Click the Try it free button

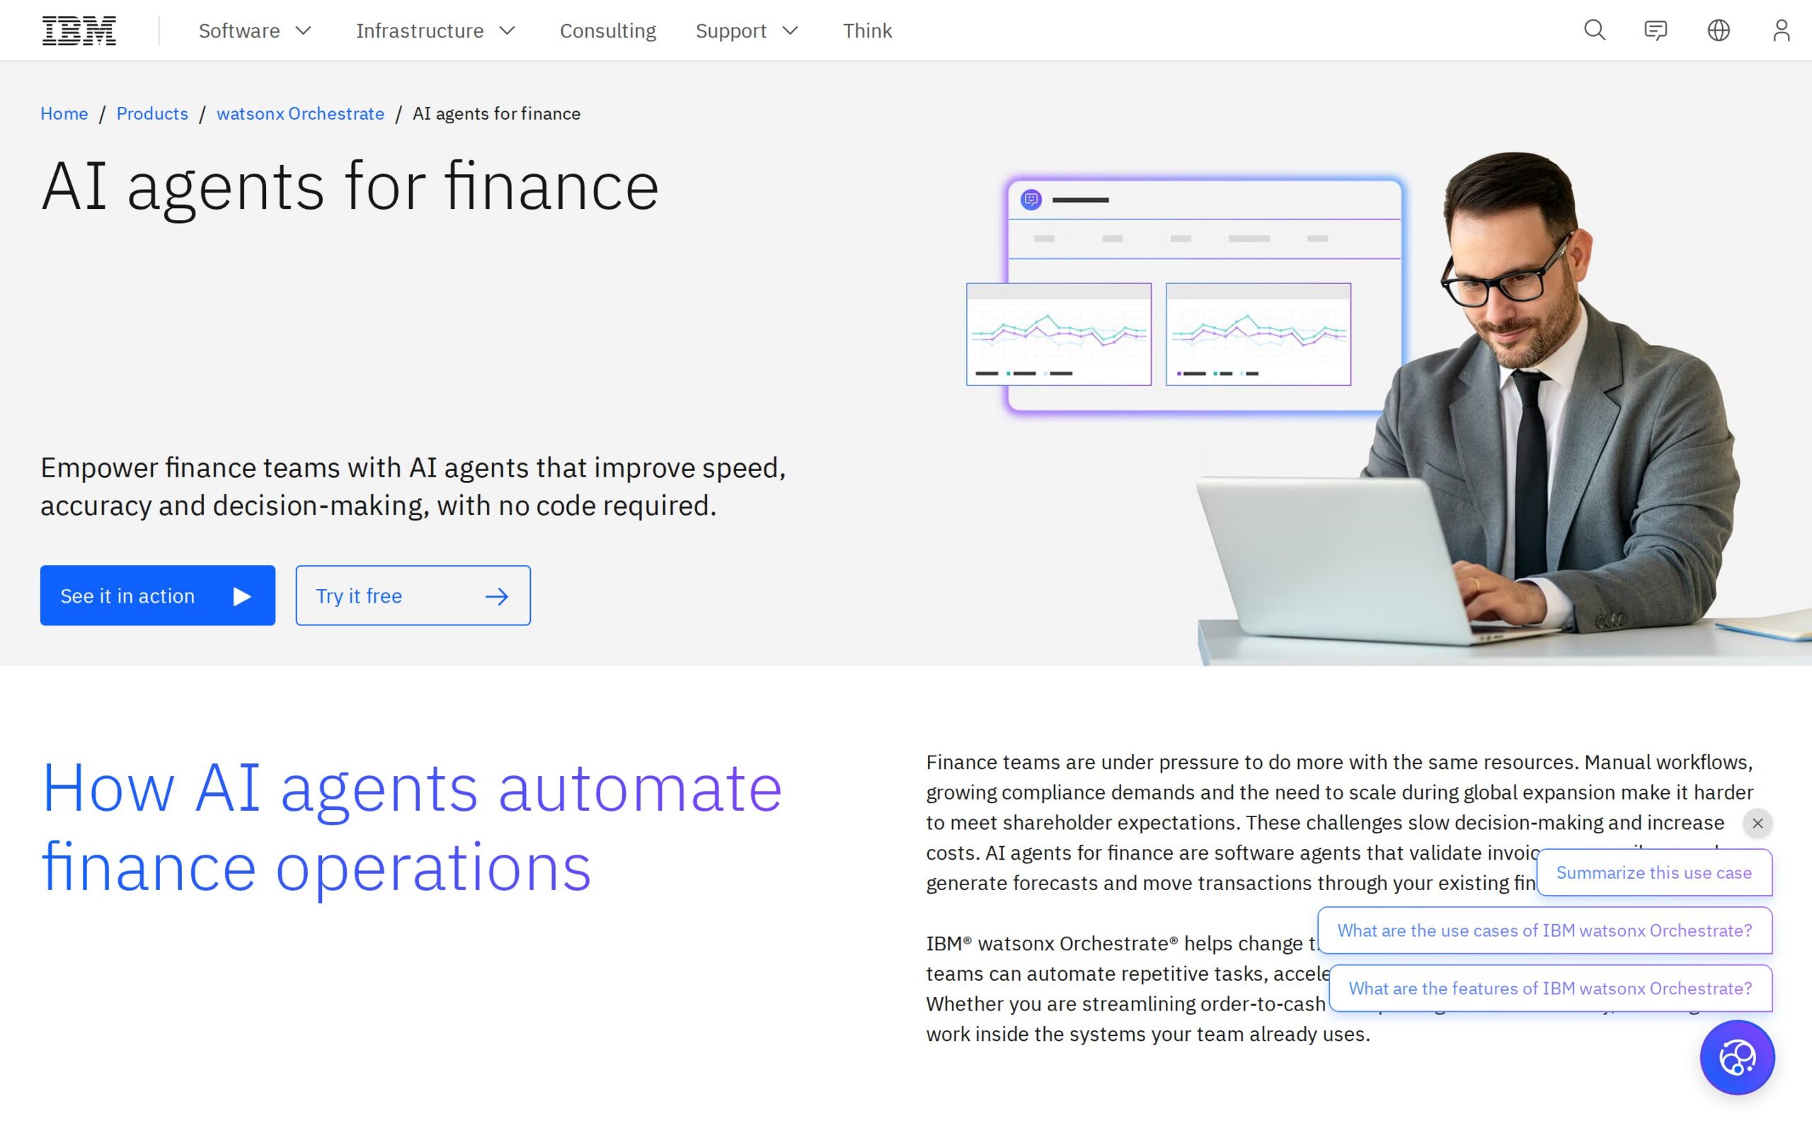(x=413, y=596)
